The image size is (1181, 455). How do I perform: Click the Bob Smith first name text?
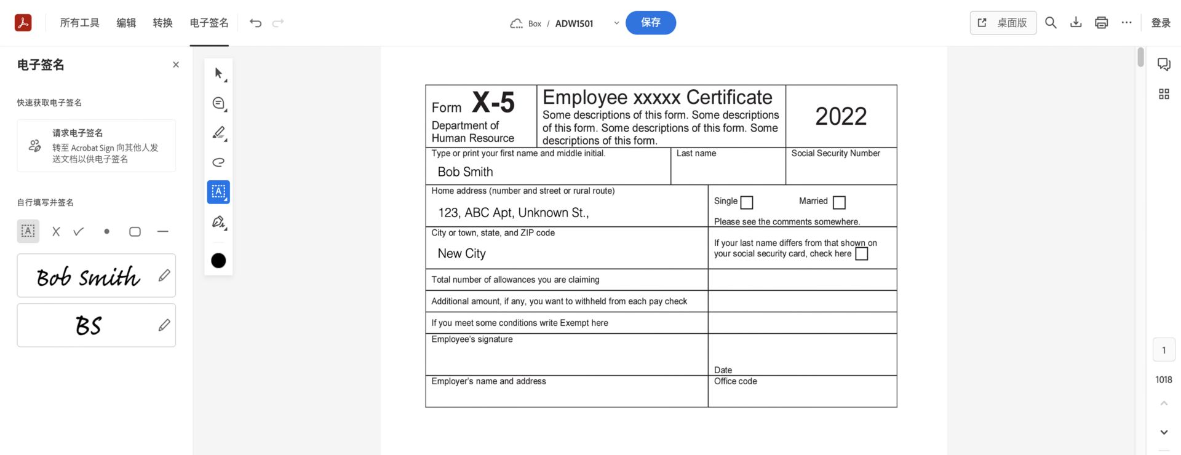click(x=465, y=172)
